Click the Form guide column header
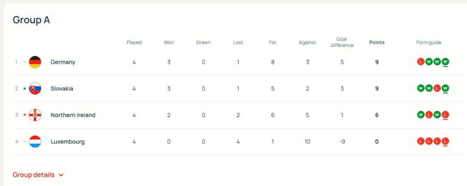This screenshot has width=467, height=186. (x=429, y=42)
